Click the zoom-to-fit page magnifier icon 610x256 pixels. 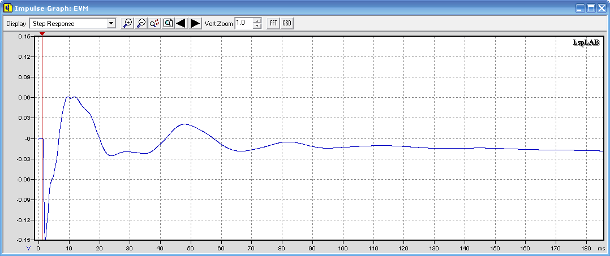coord(168,23)
